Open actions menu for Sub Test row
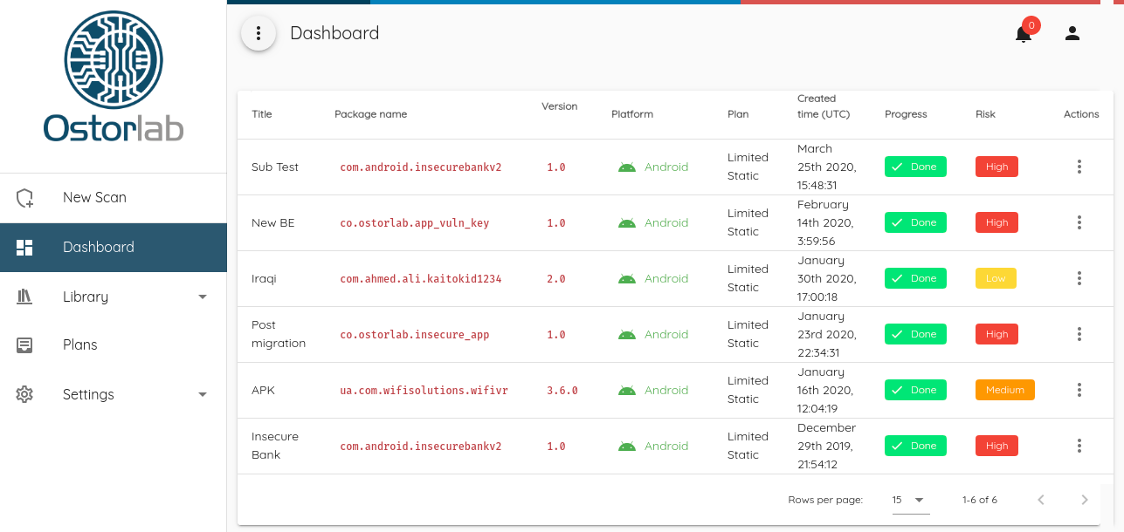The width and height of the screenshot is (1124, 532). (1079, 167)
